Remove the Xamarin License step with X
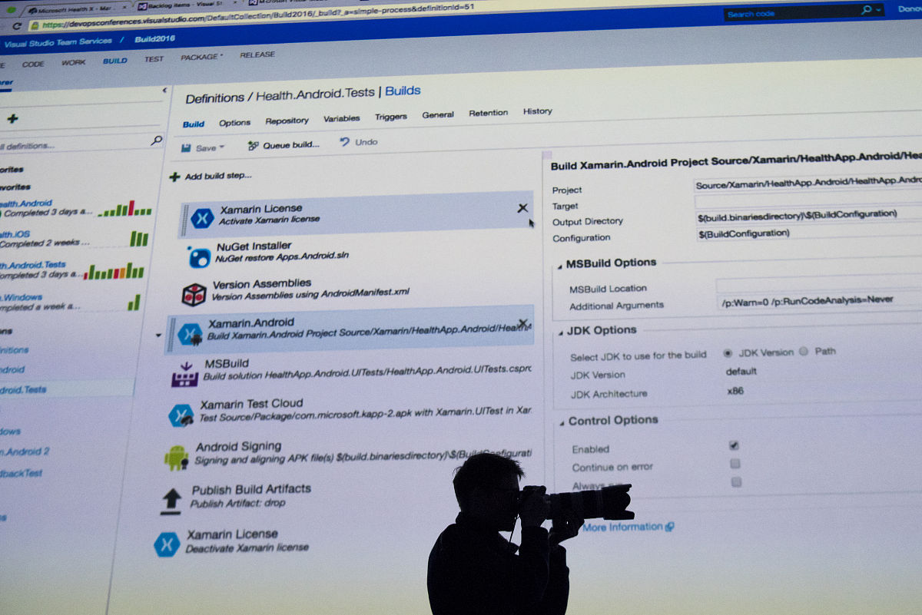This screenshot has height=615, width=922. 522,208
